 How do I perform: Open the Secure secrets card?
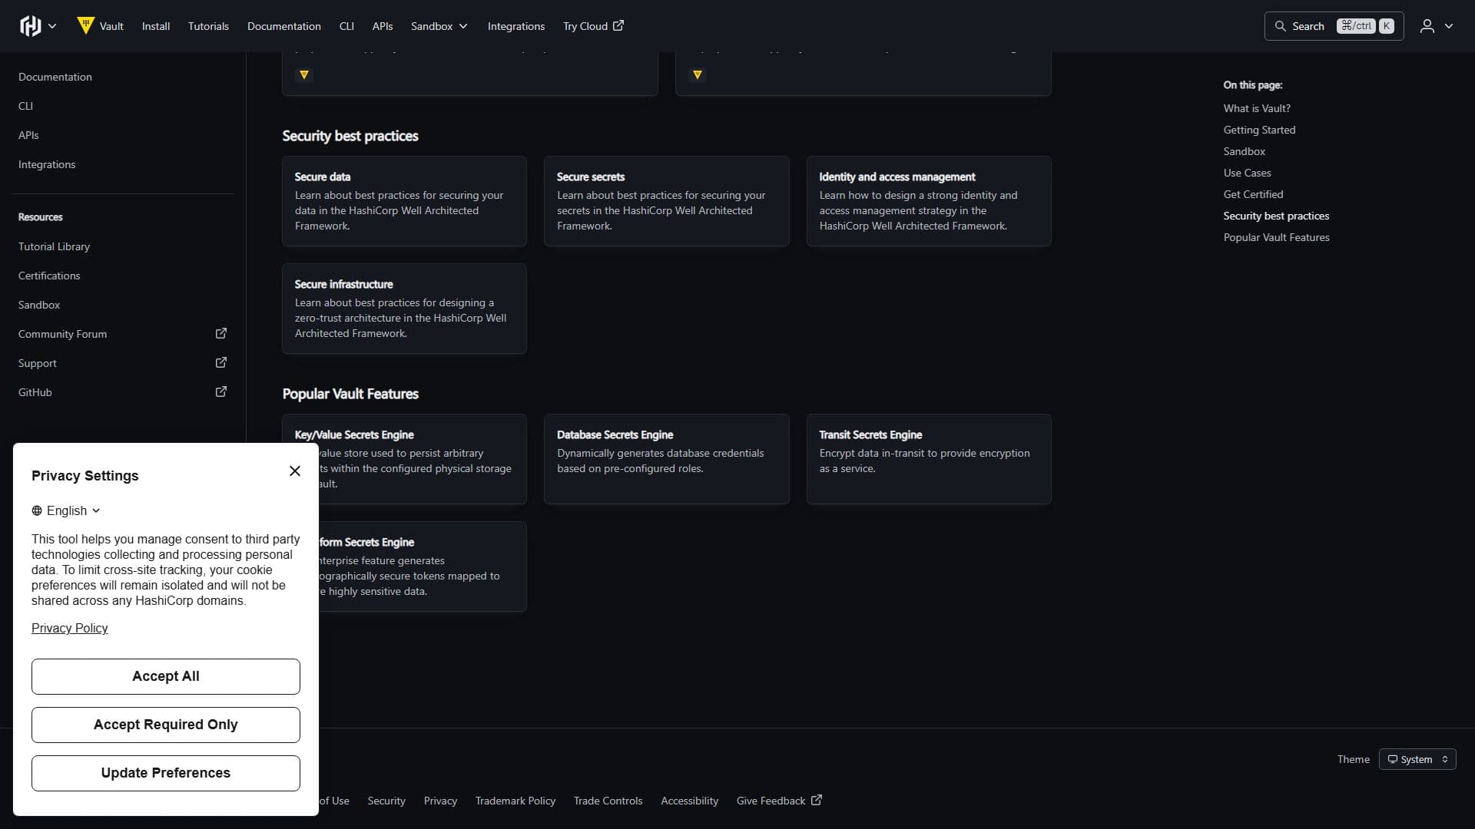tap(666, 201)
